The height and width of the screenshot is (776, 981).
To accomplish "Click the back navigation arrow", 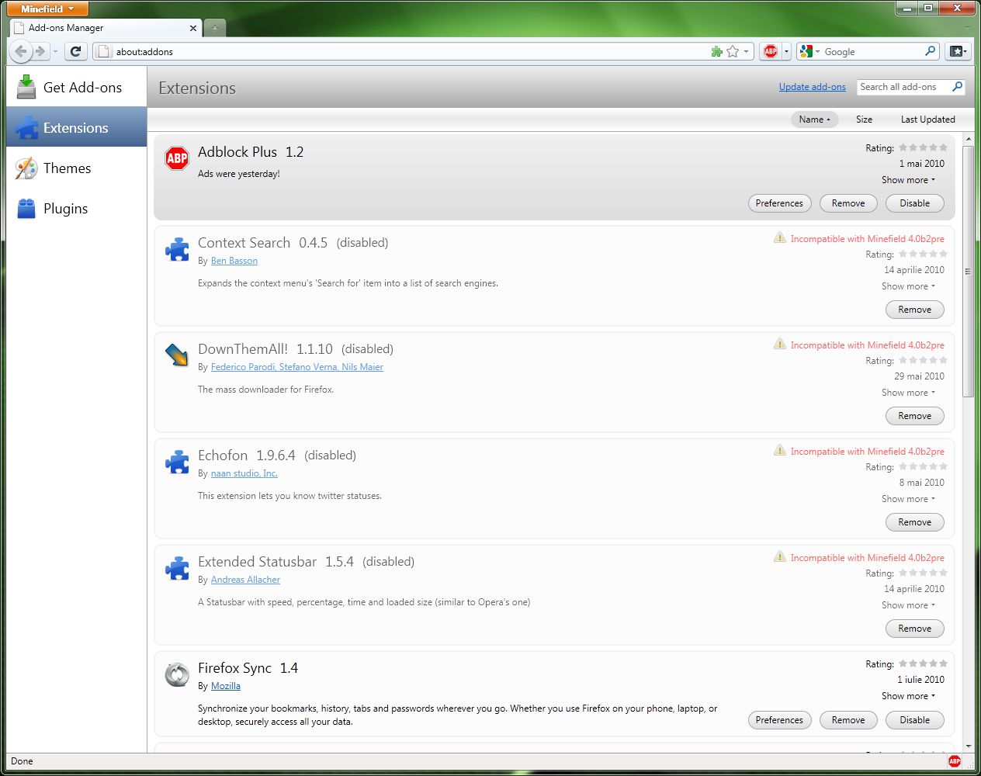I will tap(22, 52).
